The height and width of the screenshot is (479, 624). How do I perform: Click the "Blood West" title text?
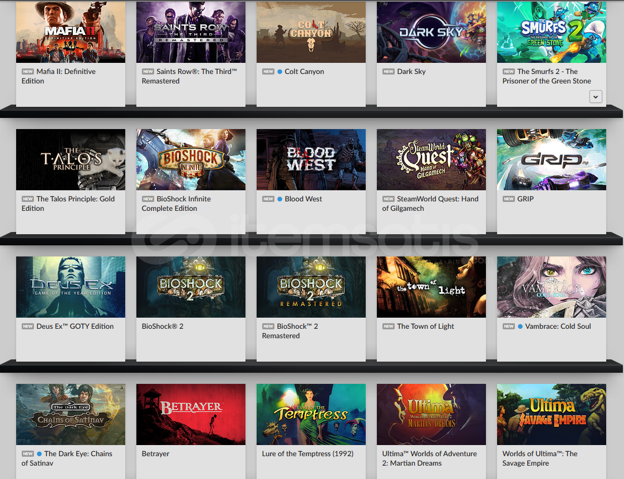[303, 199]
